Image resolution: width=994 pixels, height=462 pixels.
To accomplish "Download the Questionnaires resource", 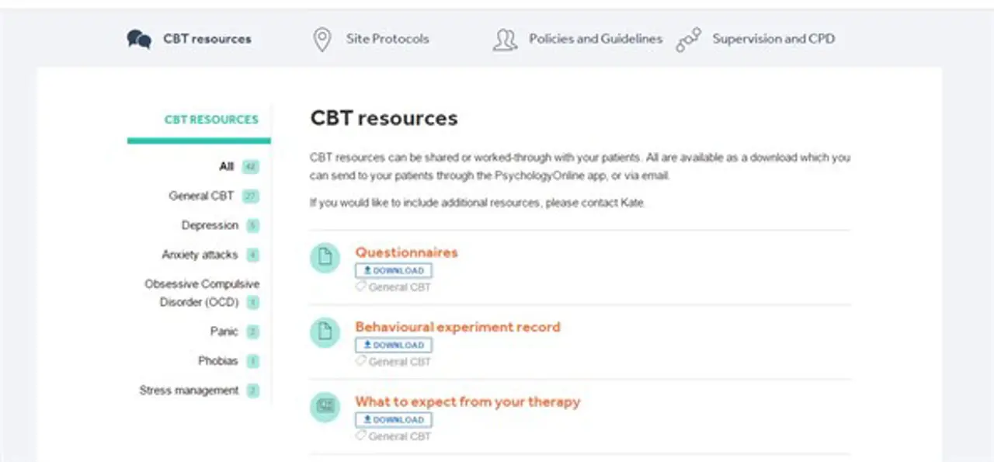I will point(394,271).
